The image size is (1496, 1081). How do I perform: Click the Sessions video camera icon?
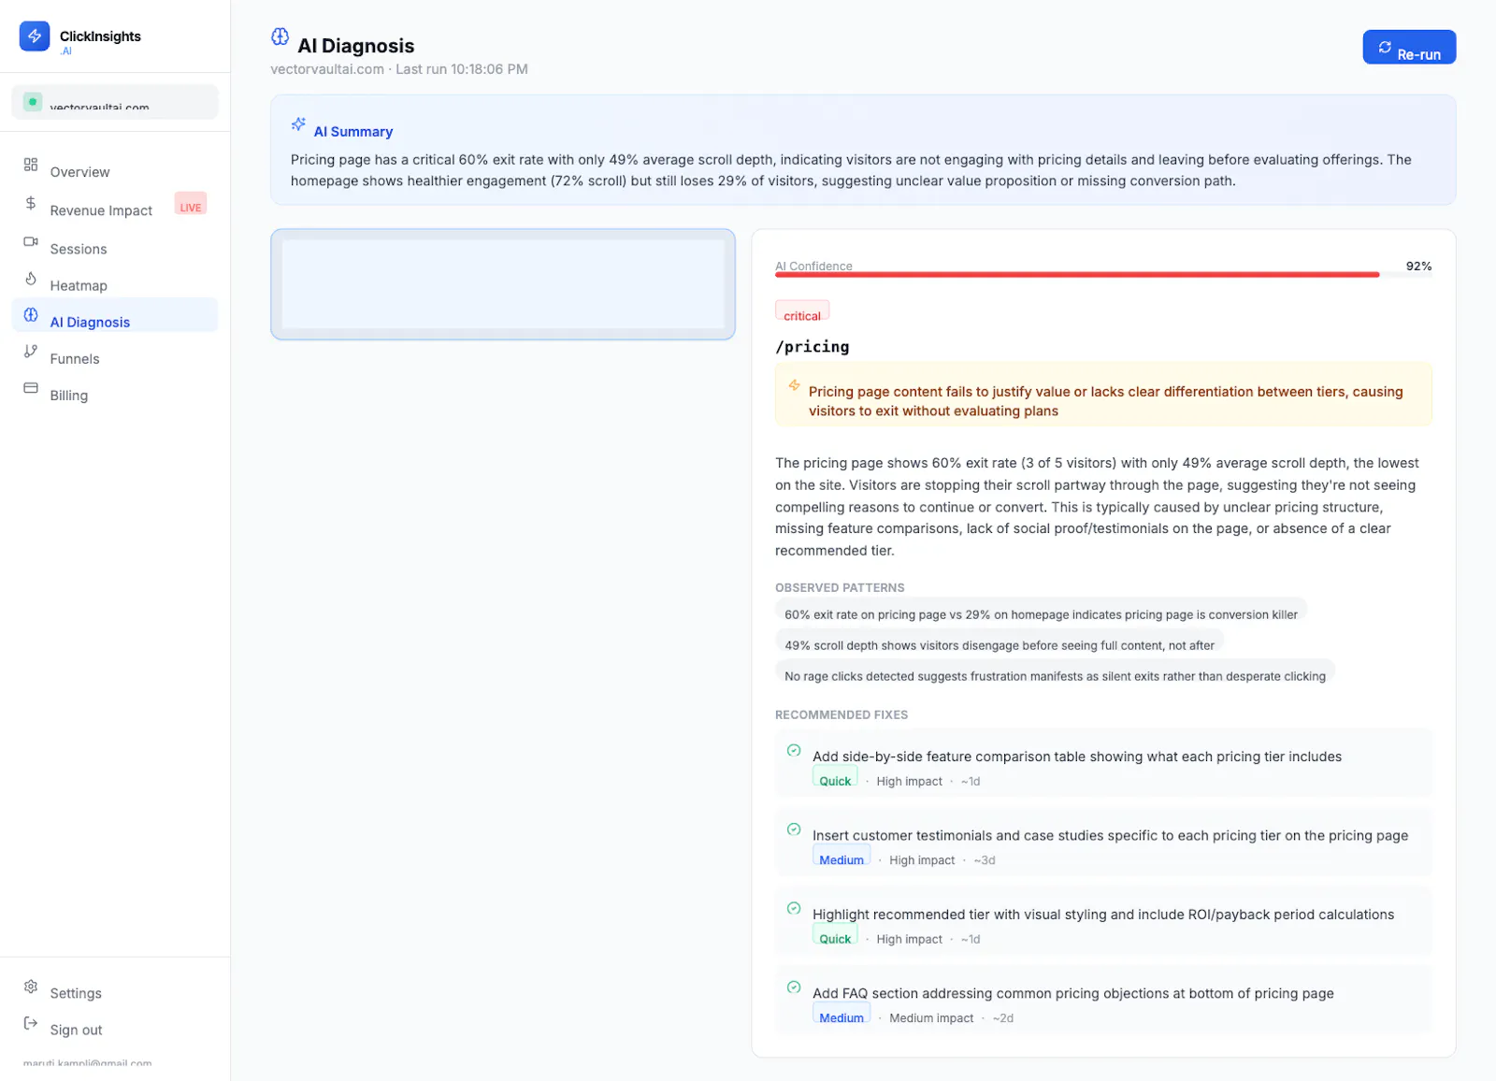31,241
